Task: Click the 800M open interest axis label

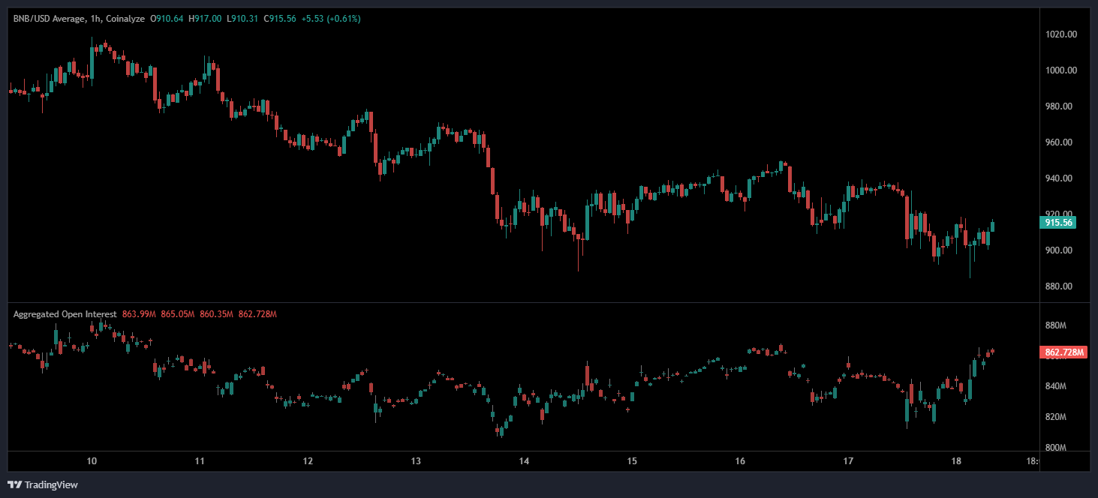Action: 1055,448
